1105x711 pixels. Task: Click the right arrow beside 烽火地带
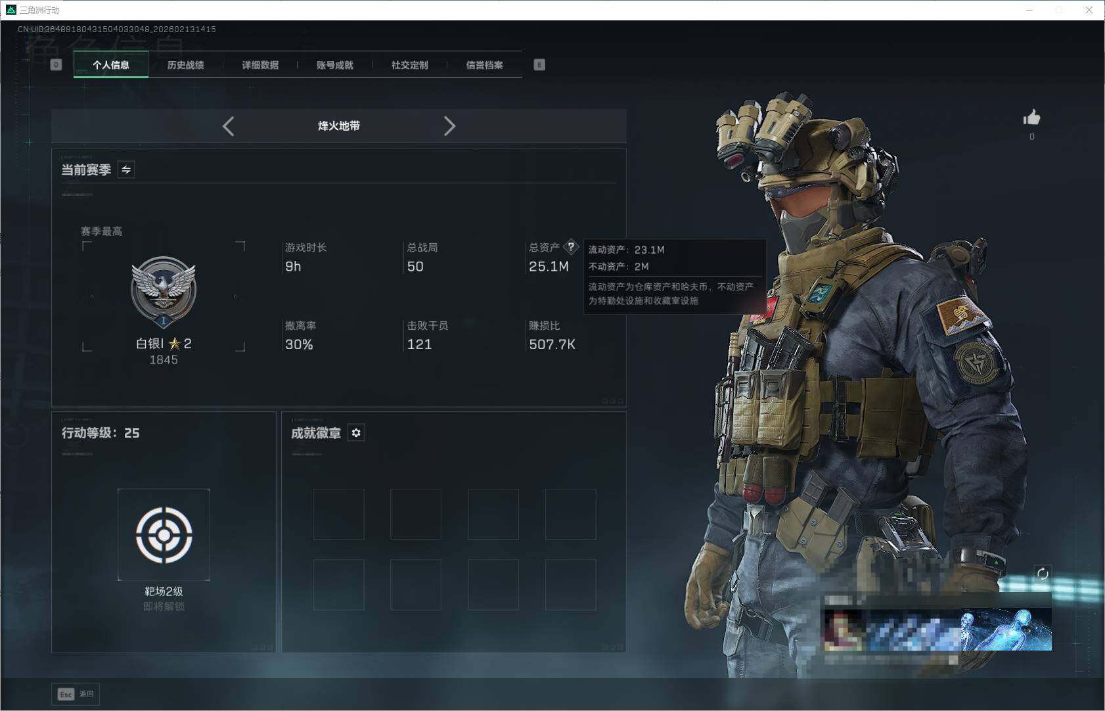450,126
